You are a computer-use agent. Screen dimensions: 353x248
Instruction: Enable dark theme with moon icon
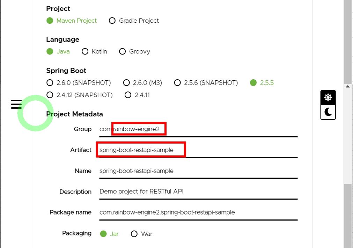328,112
